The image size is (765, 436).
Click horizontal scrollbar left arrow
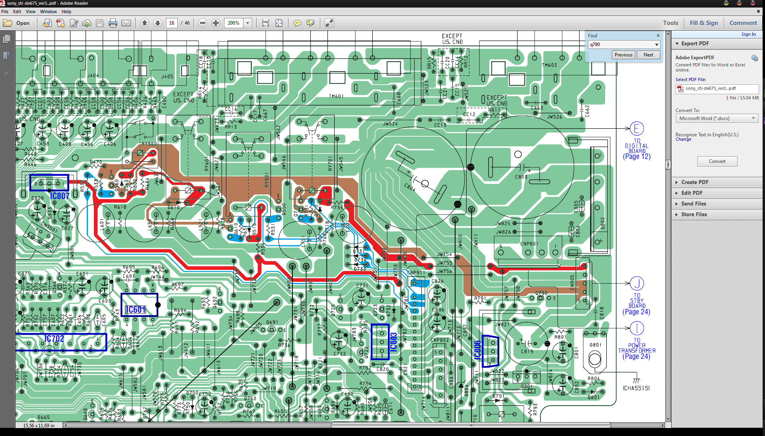point(66,425)
